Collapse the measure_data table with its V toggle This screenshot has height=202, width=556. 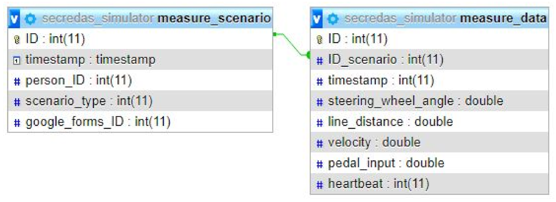316,19
